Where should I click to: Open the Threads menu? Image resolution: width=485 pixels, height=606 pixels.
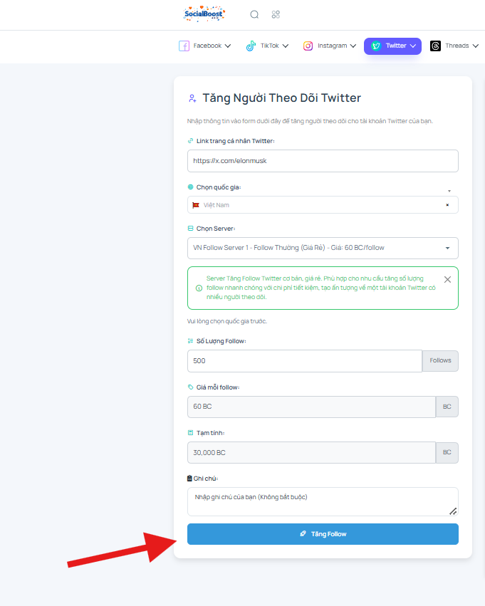[454, 46]
